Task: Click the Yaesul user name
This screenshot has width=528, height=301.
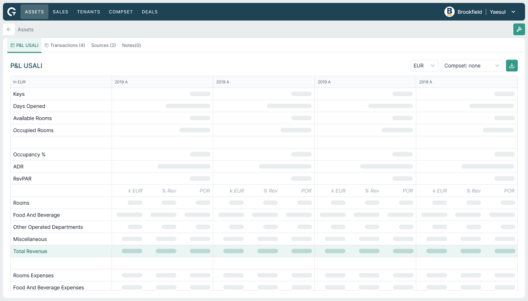Action: point(498,12)
